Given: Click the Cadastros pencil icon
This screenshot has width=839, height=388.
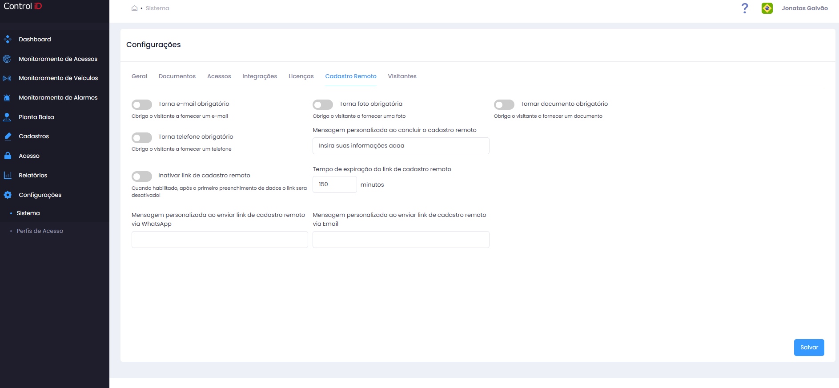Looking at the screenshot, I should click(x=7, y=136).
